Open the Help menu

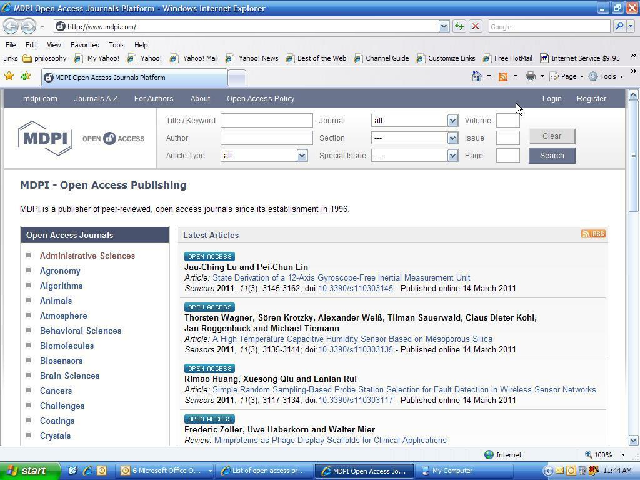(141, 45)
